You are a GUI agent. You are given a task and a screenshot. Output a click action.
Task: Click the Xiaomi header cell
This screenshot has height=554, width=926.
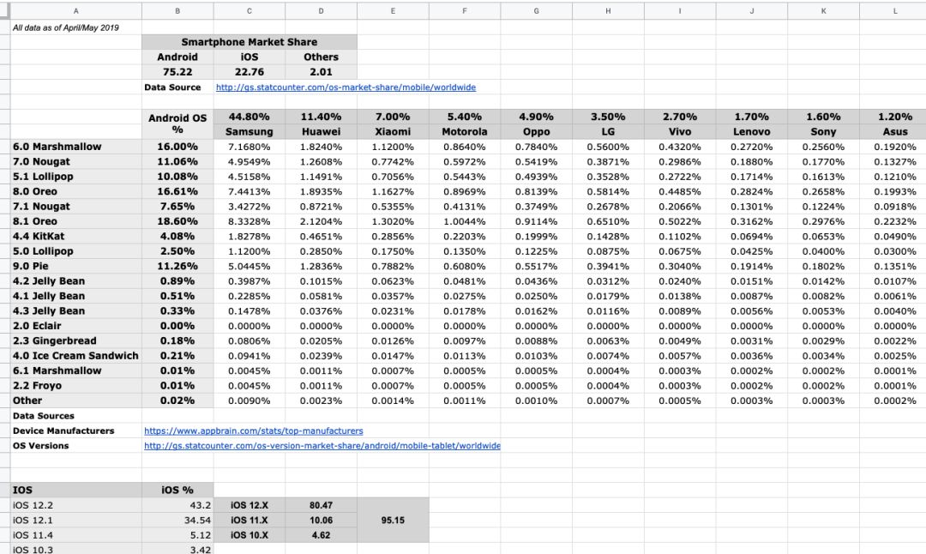point(393,132)
